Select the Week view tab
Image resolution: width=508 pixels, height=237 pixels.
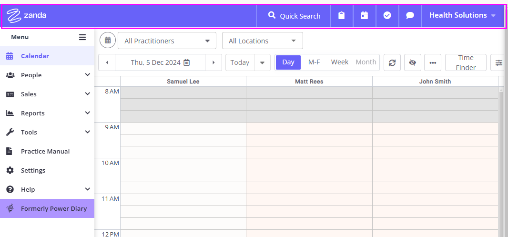(x=339, y=62)
